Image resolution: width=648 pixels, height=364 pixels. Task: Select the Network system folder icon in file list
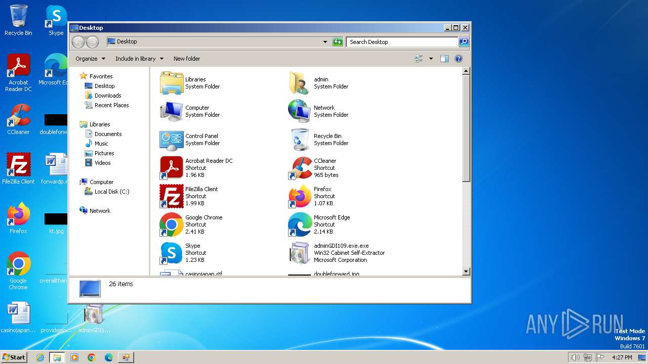click(300, 111)
